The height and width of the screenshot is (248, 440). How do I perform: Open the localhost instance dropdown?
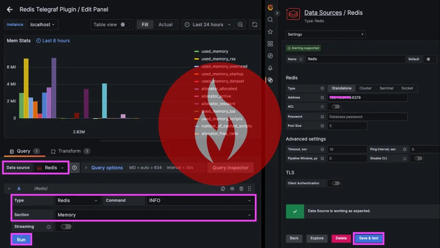pos(42,25)
